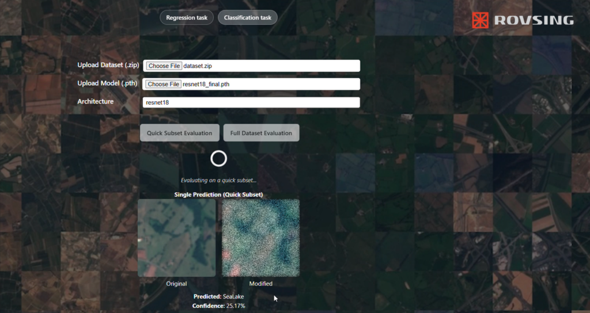590x313 pixels.
Task: Click the 'Upload Model (.pth)' label
Action: pyautogui.click(x=107, y=83)
